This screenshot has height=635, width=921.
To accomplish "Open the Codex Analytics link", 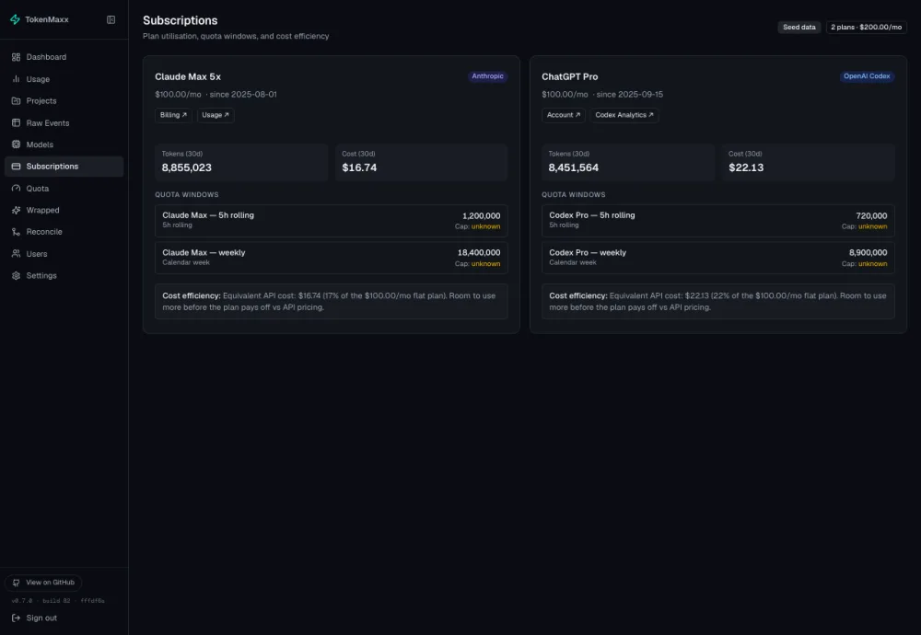I will (624, 115).
